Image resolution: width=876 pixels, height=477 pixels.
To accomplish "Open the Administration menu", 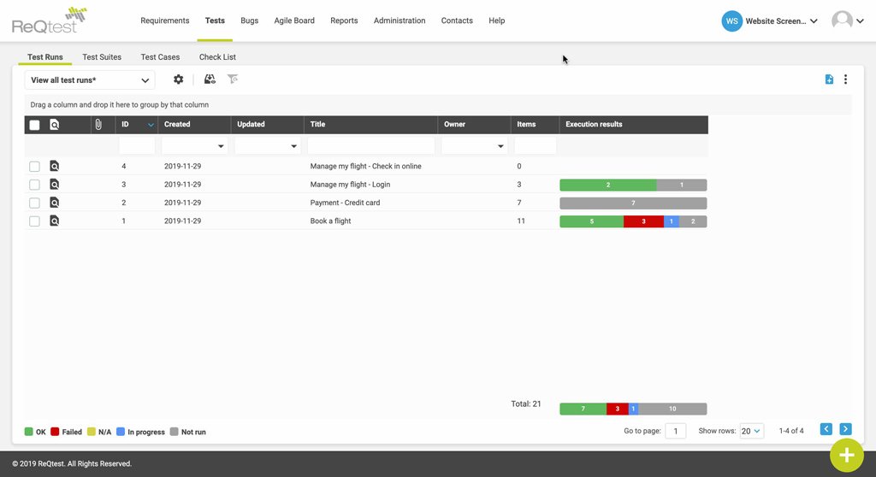I will tap(400, 21).
